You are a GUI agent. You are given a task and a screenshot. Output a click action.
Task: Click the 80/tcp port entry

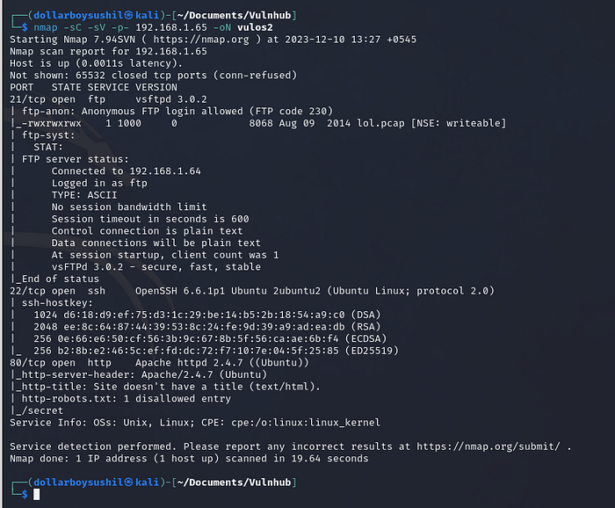(x=27, y=361)
